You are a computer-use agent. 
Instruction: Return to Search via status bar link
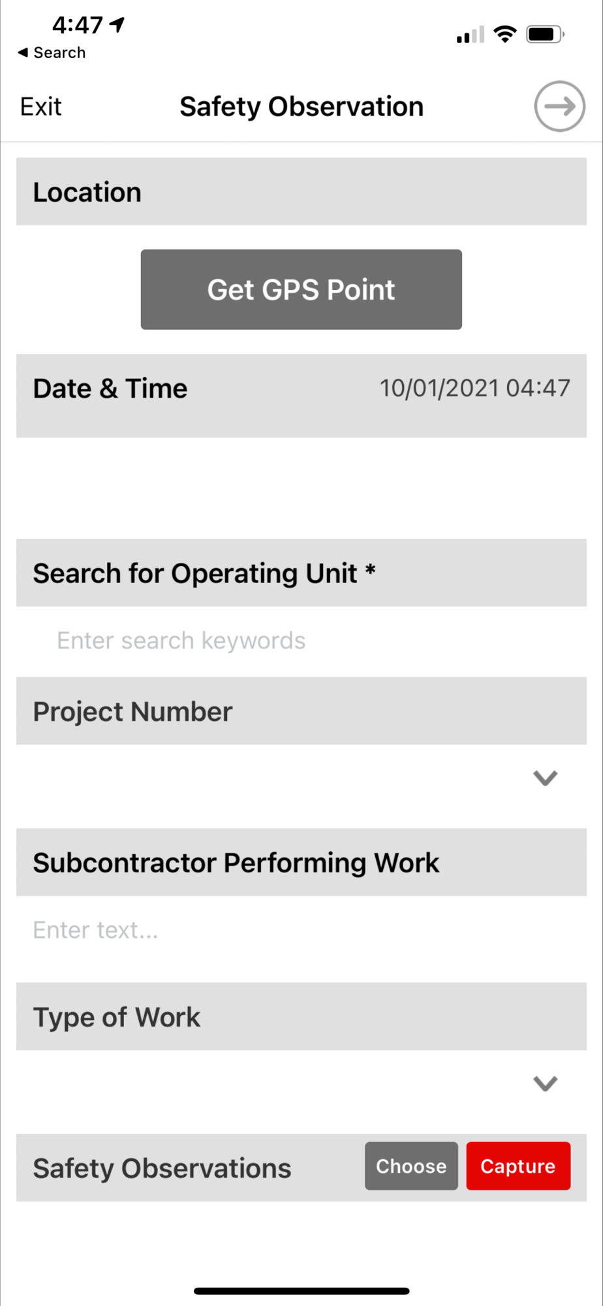click(x=59, y=52)
